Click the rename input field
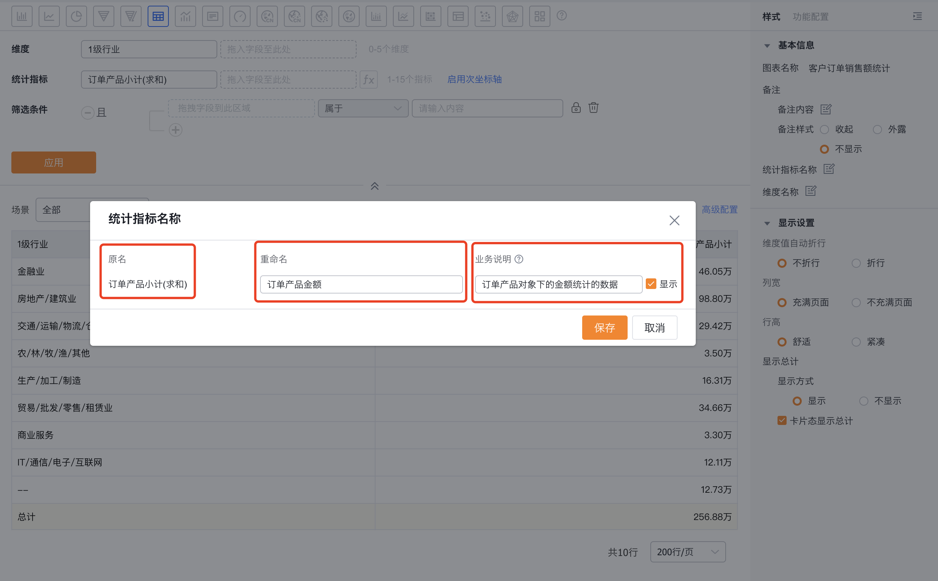938x581 pixels. pyautogui.click(x=361, y=284)
